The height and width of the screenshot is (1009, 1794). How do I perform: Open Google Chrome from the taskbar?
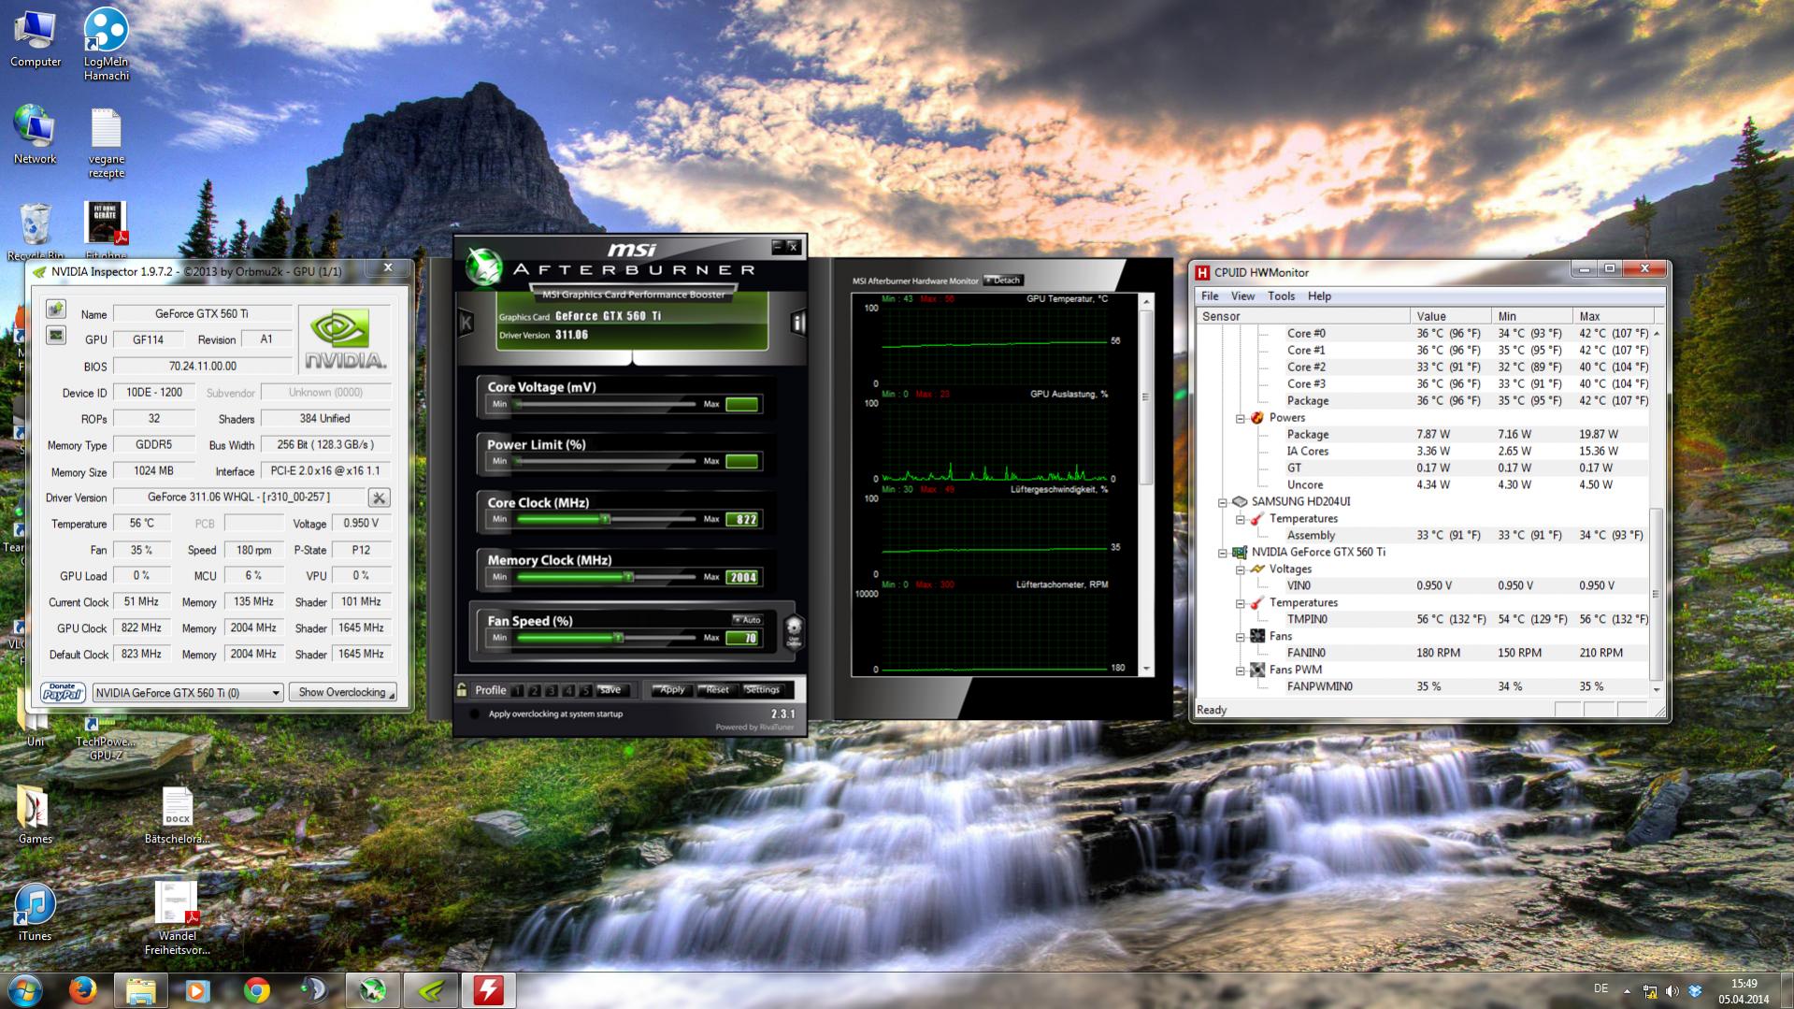click(256, 989)
